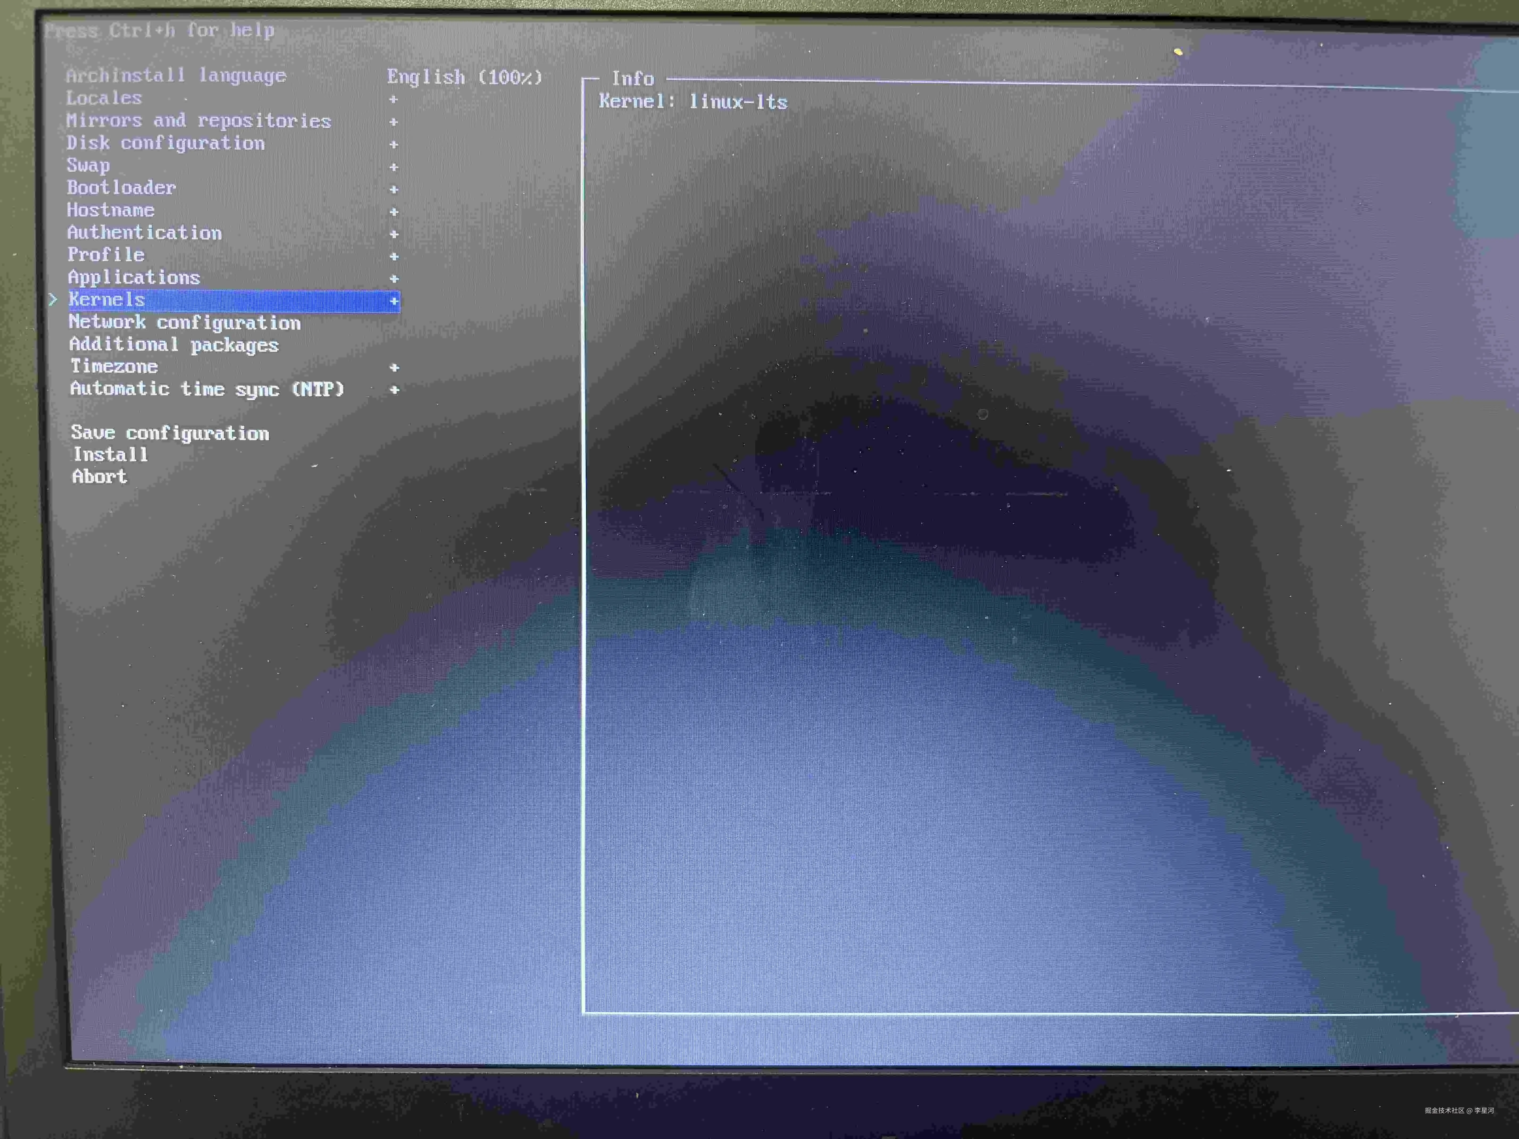Image resolution: width=1519 pixels, height=1139 pixels.
Task: Toggle Automatic time sync (NTP)
Action: coord(207,389)
